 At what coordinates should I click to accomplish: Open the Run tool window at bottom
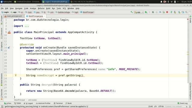[x=7, y=103]
